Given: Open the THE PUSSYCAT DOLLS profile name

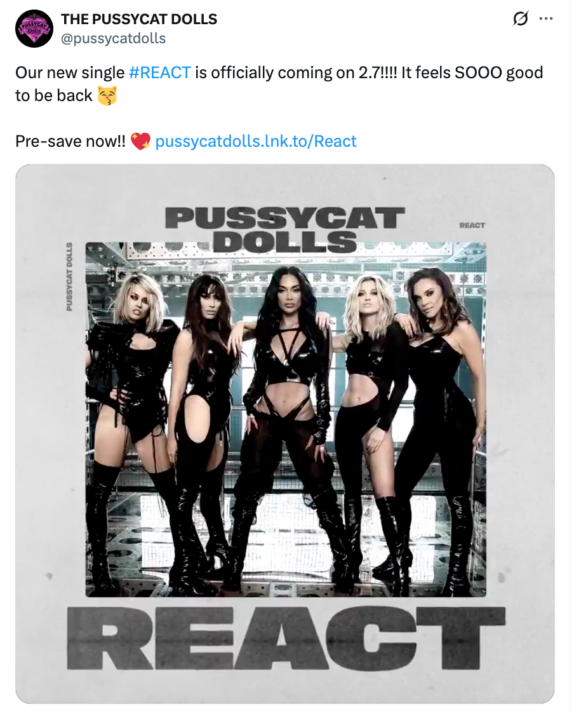Looking at the screenshot, I should click(138, 19).
